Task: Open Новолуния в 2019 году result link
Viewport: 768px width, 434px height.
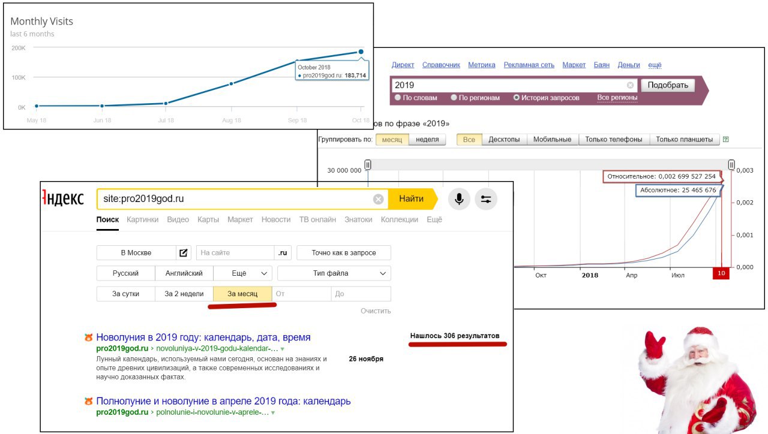Action: coord(203,337)
